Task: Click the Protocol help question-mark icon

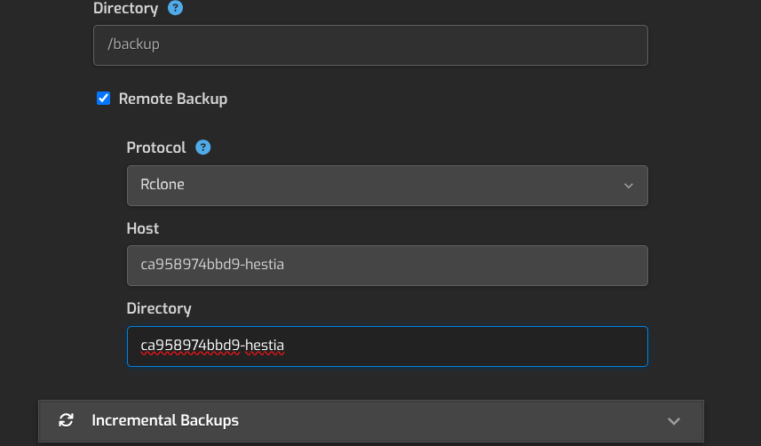Action: point(202,147)
